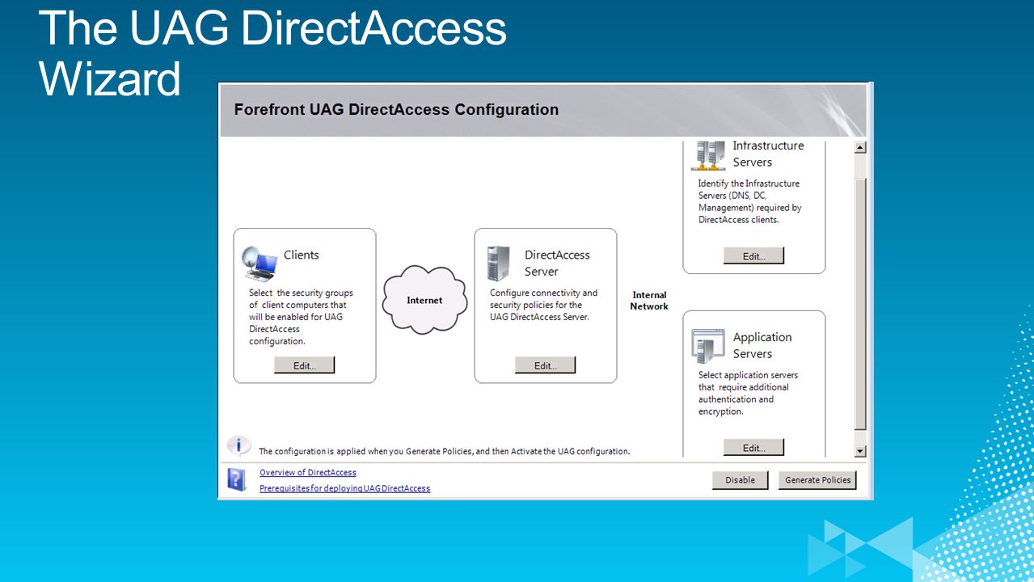Viewport: 1034px width, 582px height.
Task: Click the Application Servers window icon
Action: pos(707,346)
